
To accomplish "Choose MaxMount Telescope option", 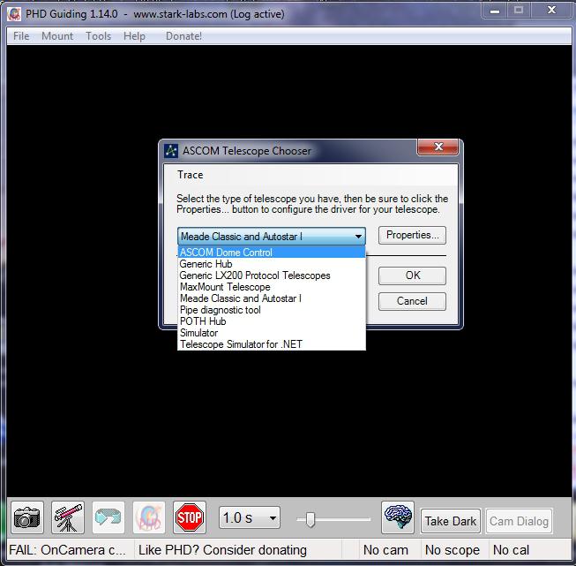I will pyautogui.click(x=272, y=287).
